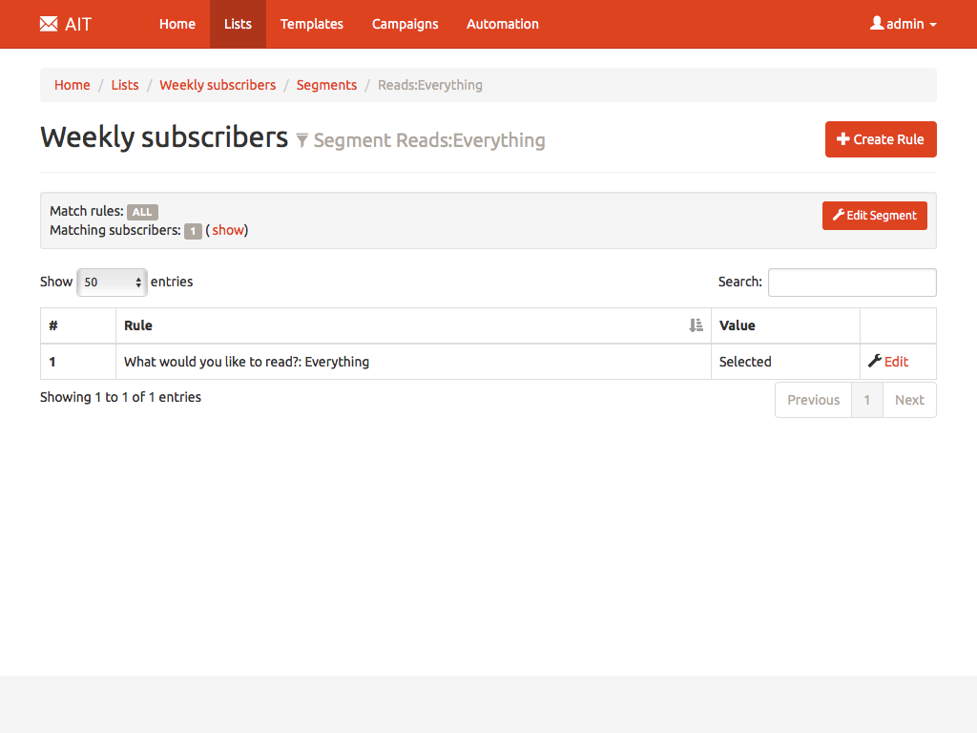Screen dimensions: 977x733
Task: Show the matching subscribers link
Action: click(228, 230)
